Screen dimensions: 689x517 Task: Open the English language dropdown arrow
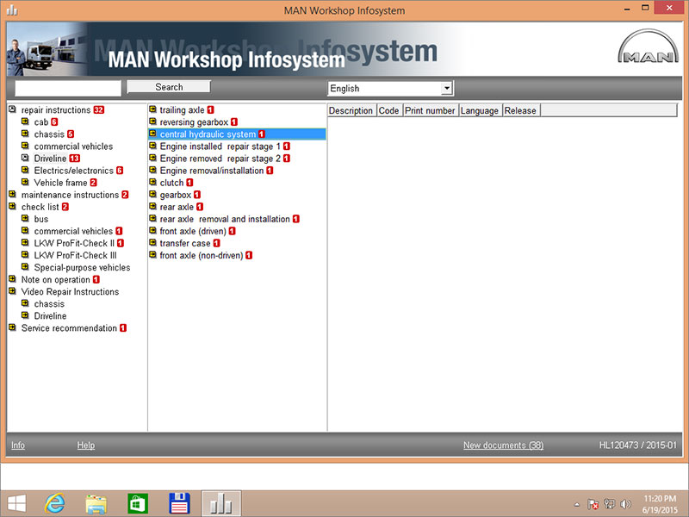(x=446, y=89)
